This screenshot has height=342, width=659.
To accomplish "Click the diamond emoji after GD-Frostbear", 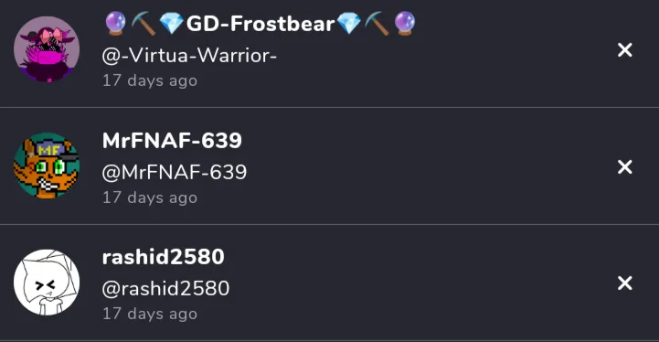I will tap(349, 24).
